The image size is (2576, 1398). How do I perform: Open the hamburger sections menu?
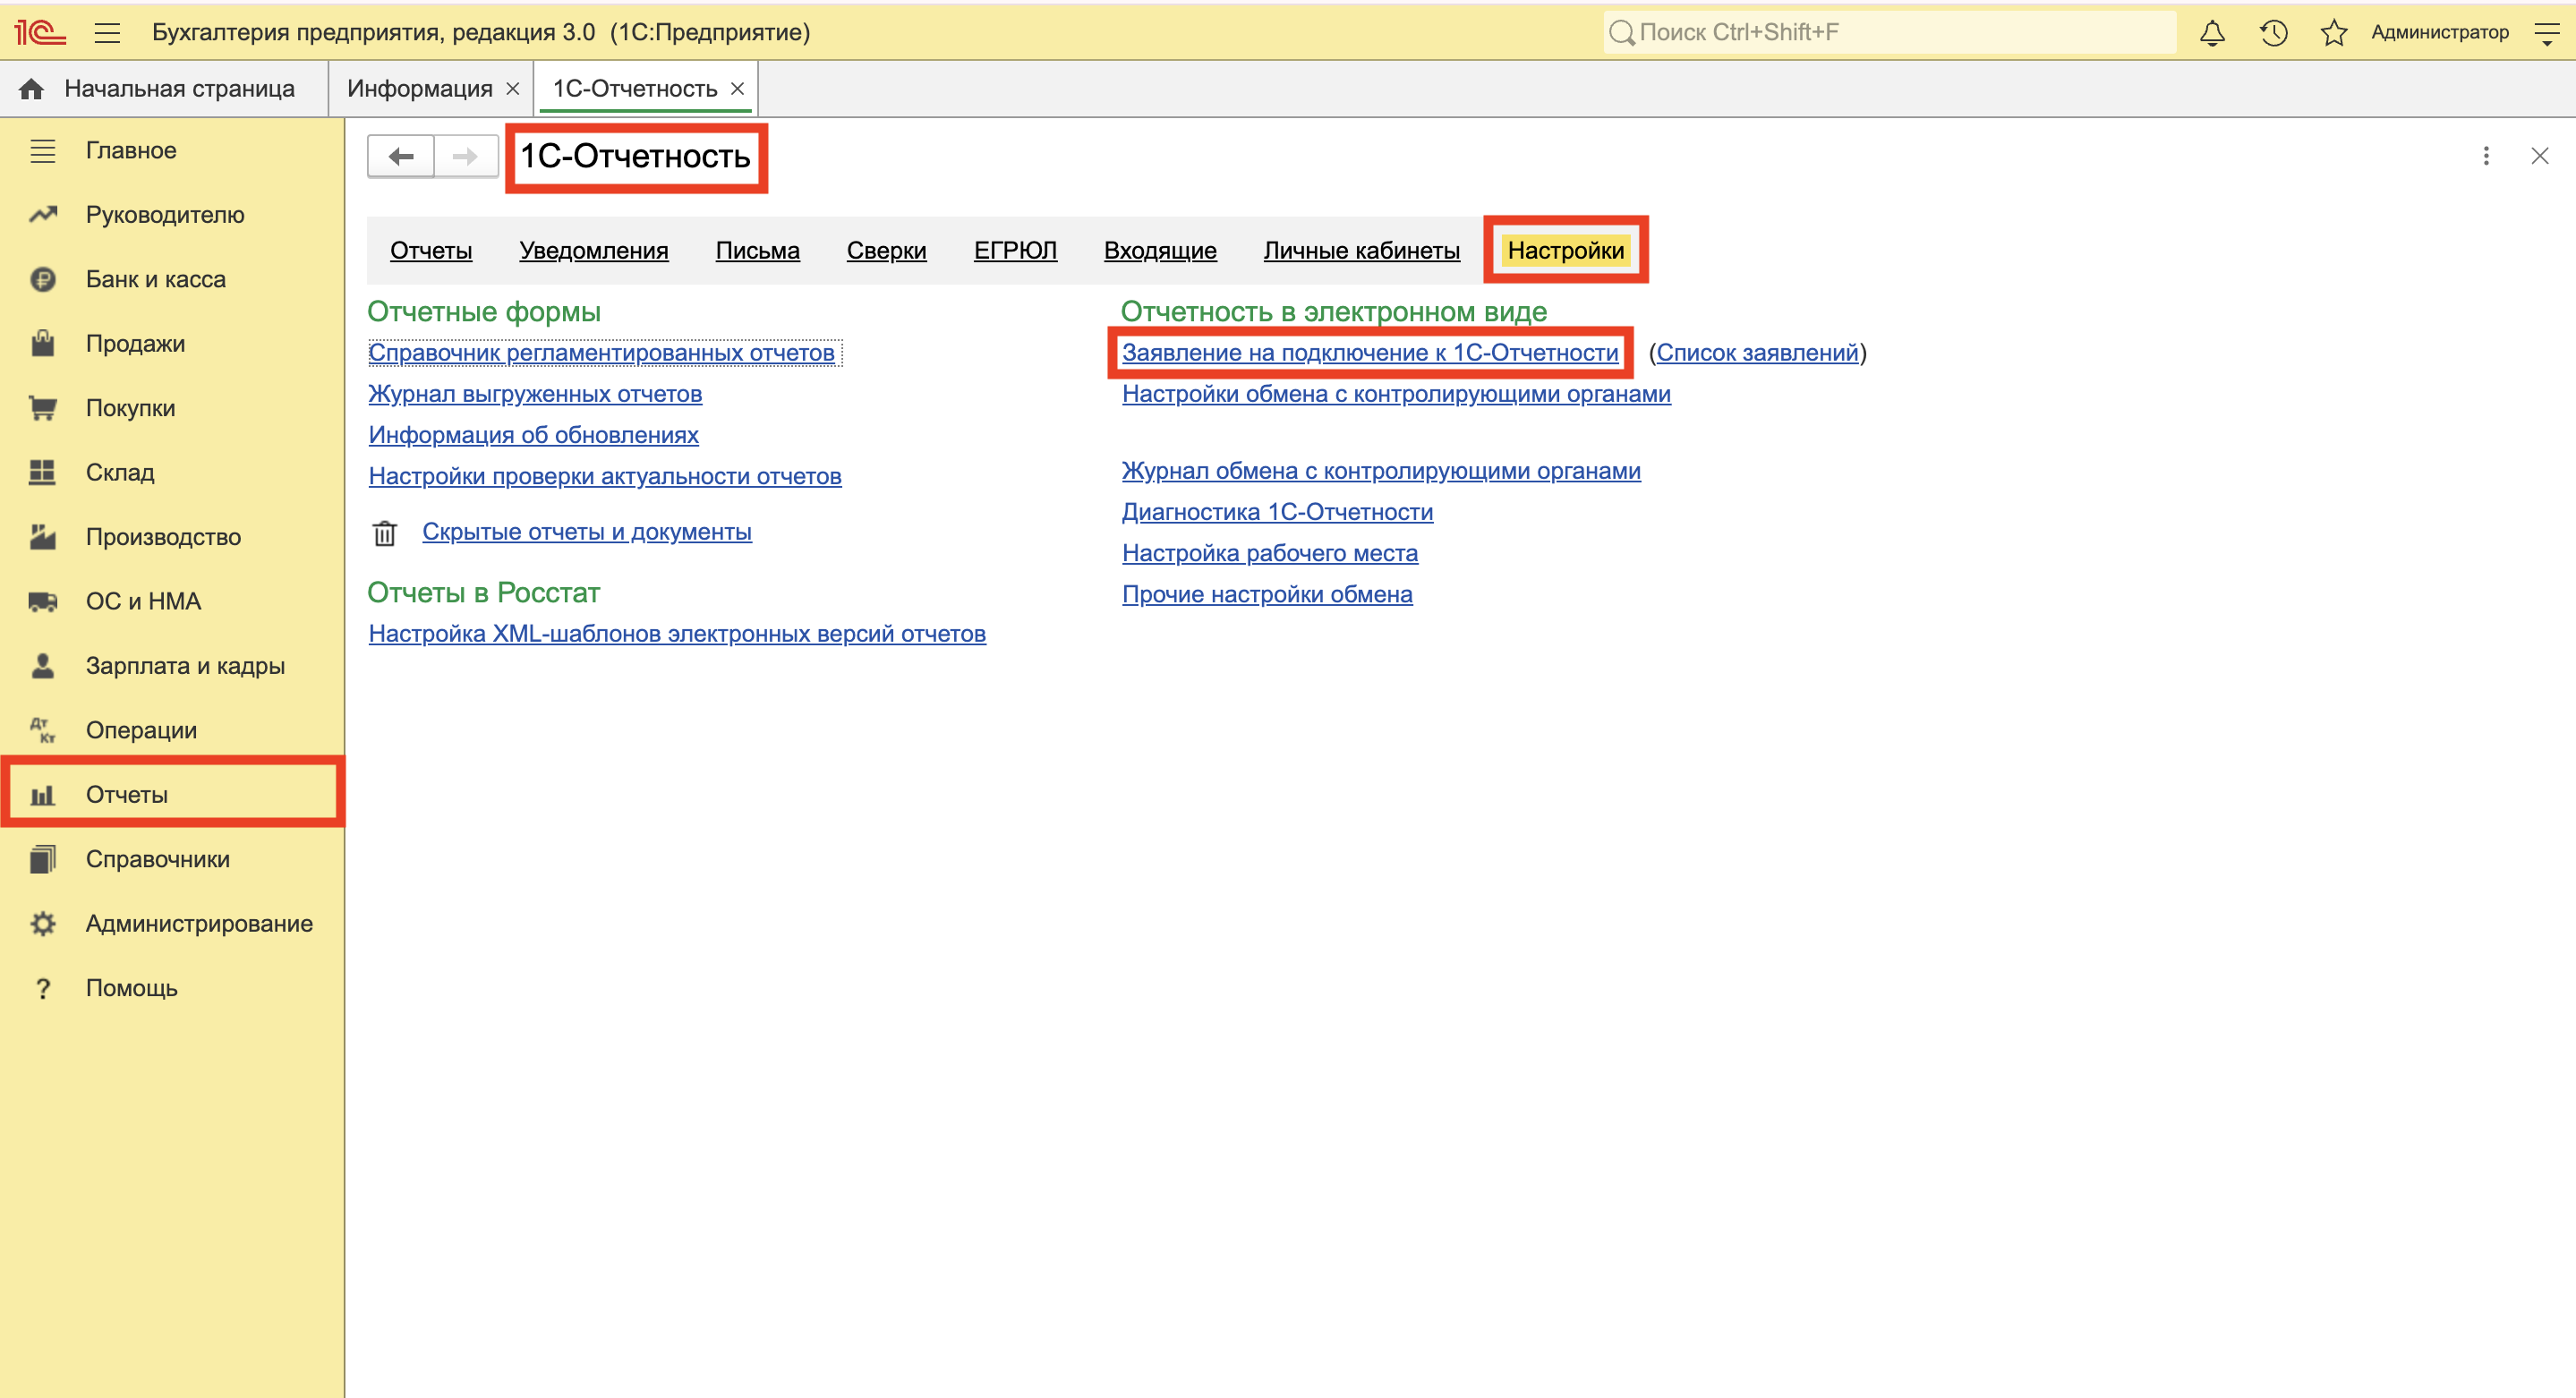click(107, 32)
